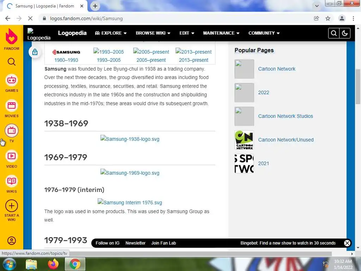361x271 pixels.
Task: Click the taskbar clock showing 10:32 AM
Action: [343, 264]
